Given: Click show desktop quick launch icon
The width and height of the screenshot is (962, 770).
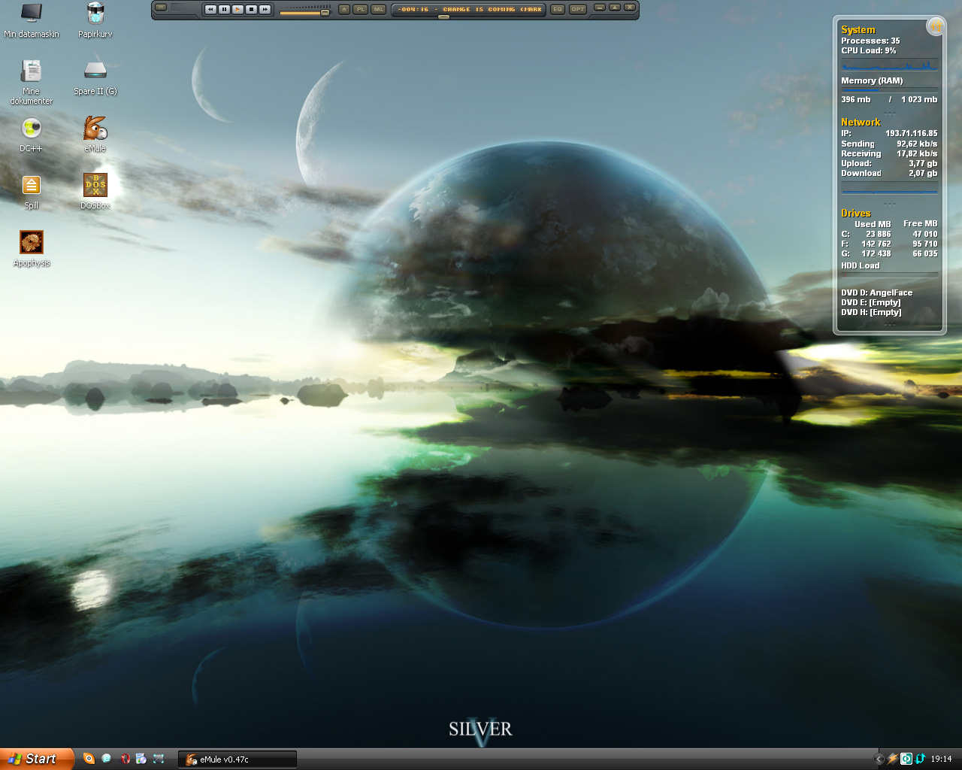Looking at the screenshot, I should coord(159,759).
